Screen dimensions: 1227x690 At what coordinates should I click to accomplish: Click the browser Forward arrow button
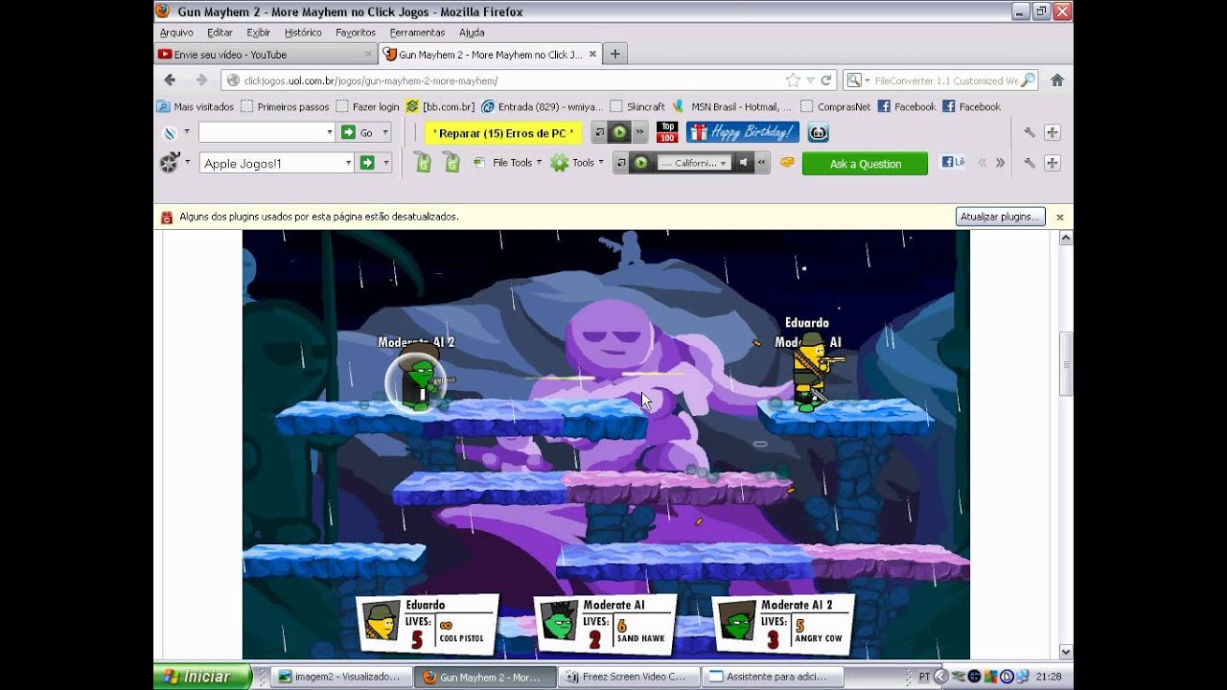click(201, 80)
